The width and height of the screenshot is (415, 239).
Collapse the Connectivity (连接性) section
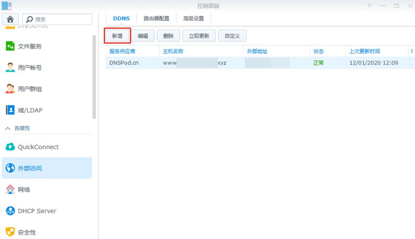8,128
